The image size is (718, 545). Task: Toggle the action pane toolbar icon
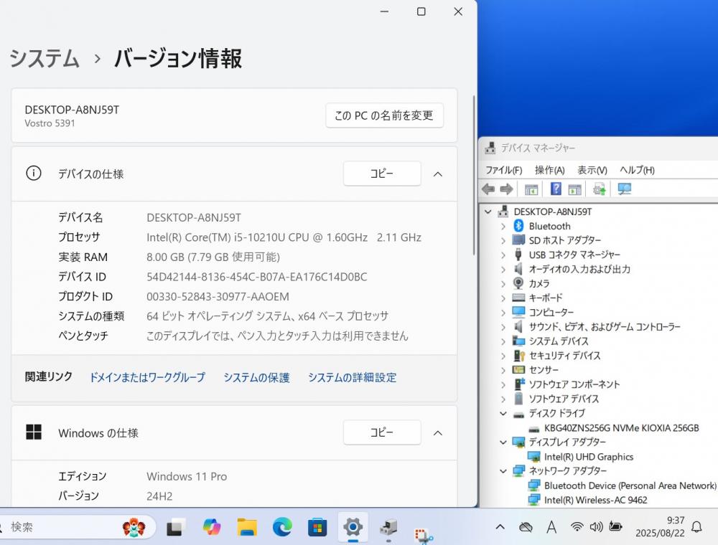point(574,189)
